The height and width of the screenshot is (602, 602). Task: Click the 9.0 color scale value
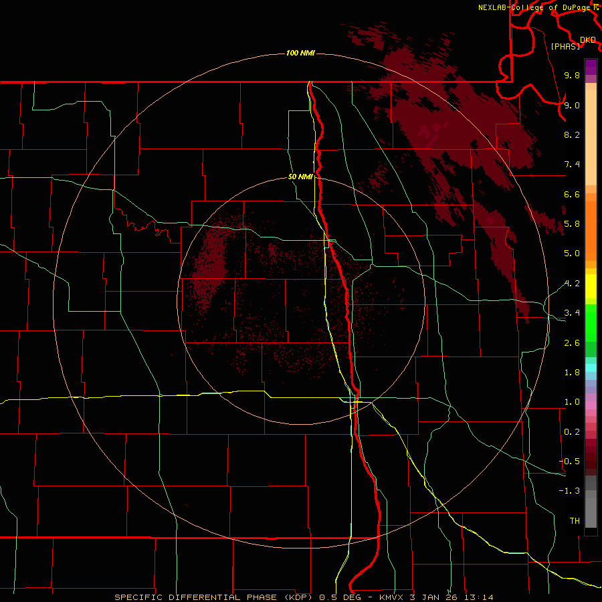coord(572,105)
